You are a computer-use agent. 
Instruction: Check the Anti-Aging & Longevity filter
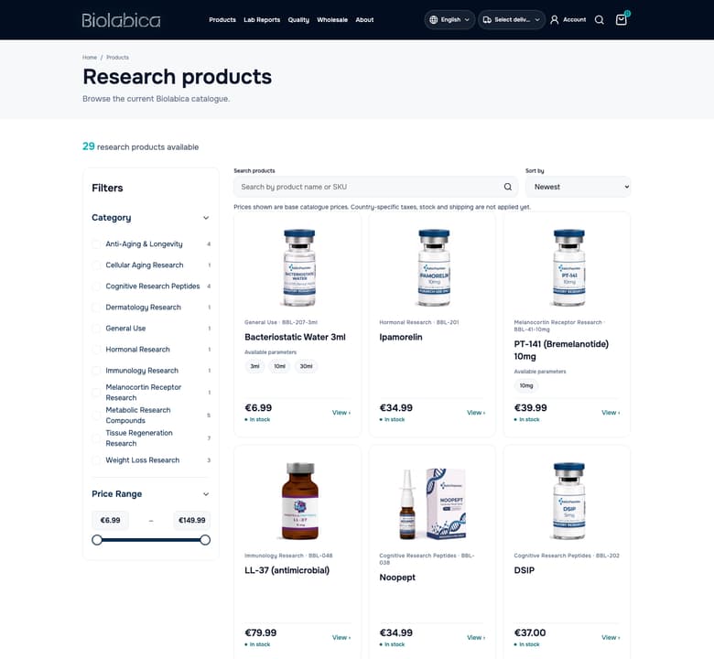[96, 244]
